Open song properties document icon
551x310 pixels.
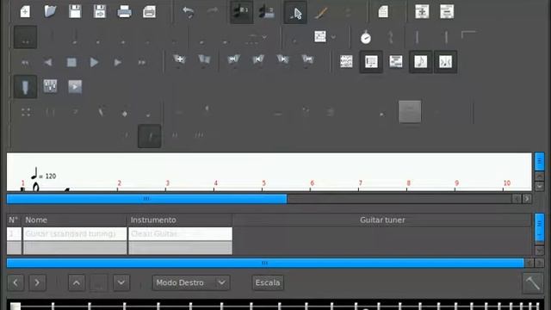coord(383,11)
